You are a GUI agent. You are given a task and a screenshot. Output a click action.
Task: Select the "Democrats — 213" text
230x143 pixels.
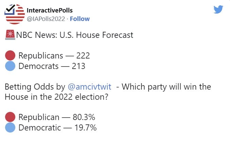pyautogui.click(x=52, y=66)
